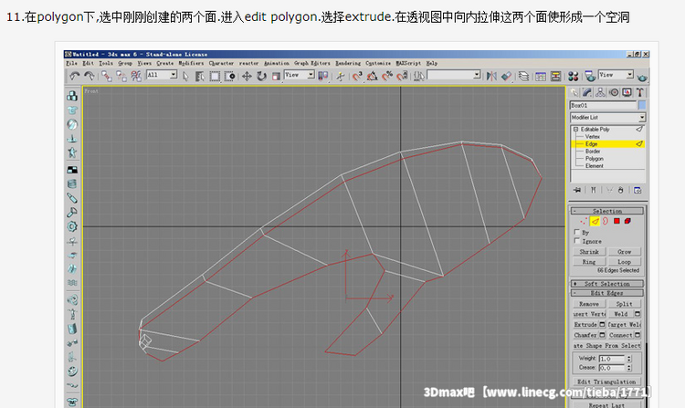Click the Align tool icon
Screen dimensions: 685x408
506,77
